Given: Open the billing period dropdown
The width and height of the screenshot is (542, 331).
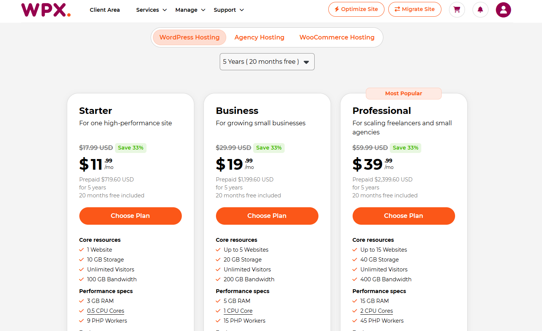Looking at the screenshot, I should click(x=267, y=61).
